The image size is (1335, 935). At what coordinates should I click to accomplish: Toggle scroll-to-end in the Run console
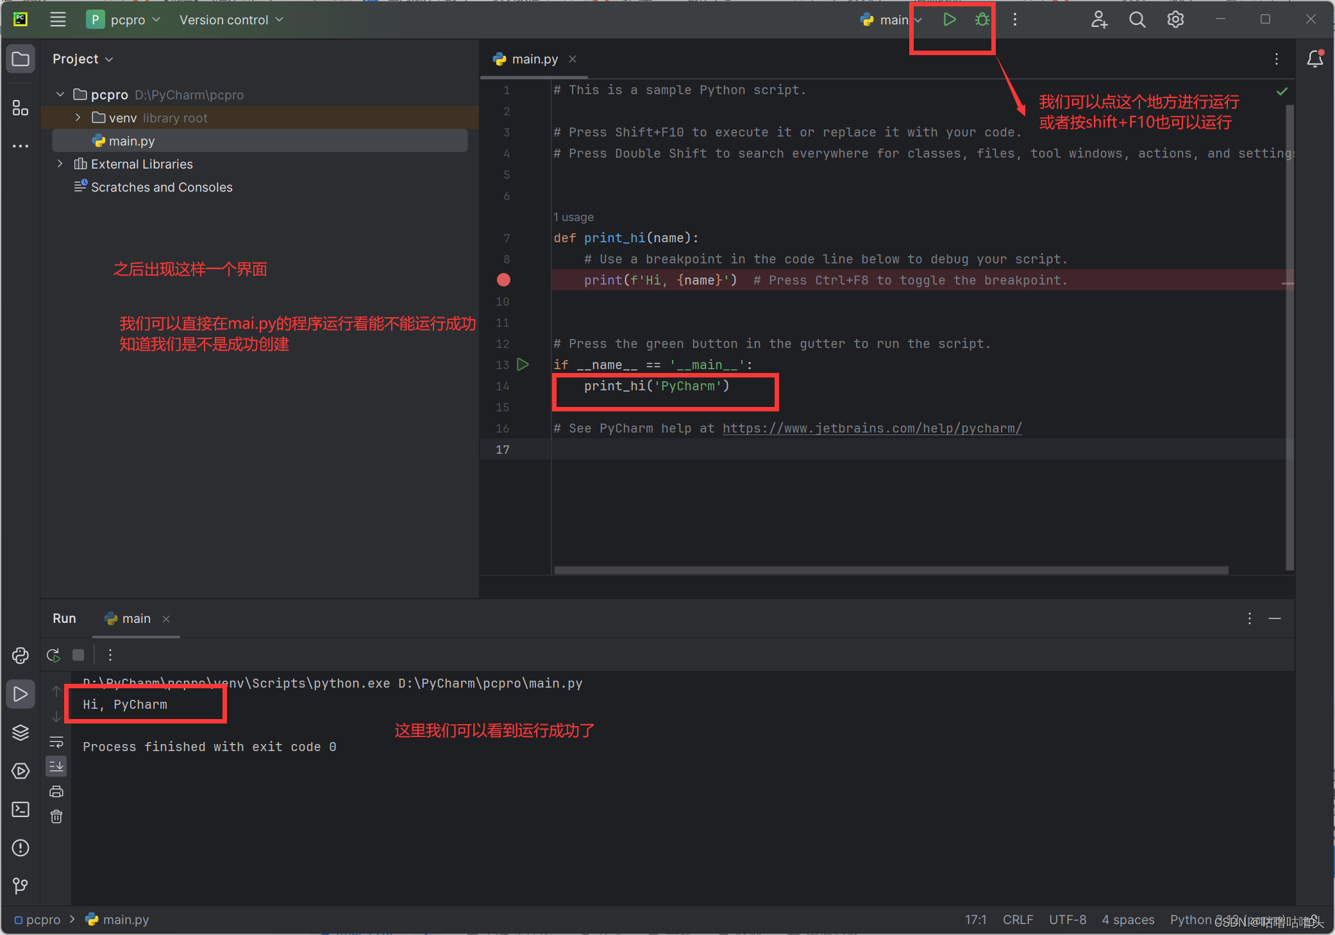tap(56, 766)
